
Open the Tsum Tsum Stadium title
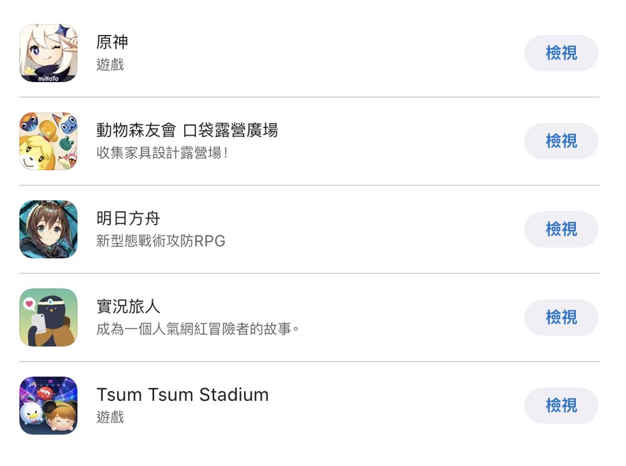(183, 395)
